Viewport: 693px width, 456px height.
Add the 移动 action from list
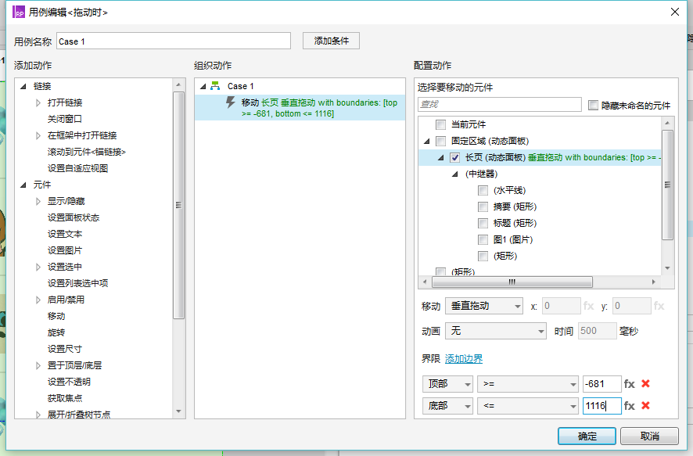[56, 316]
